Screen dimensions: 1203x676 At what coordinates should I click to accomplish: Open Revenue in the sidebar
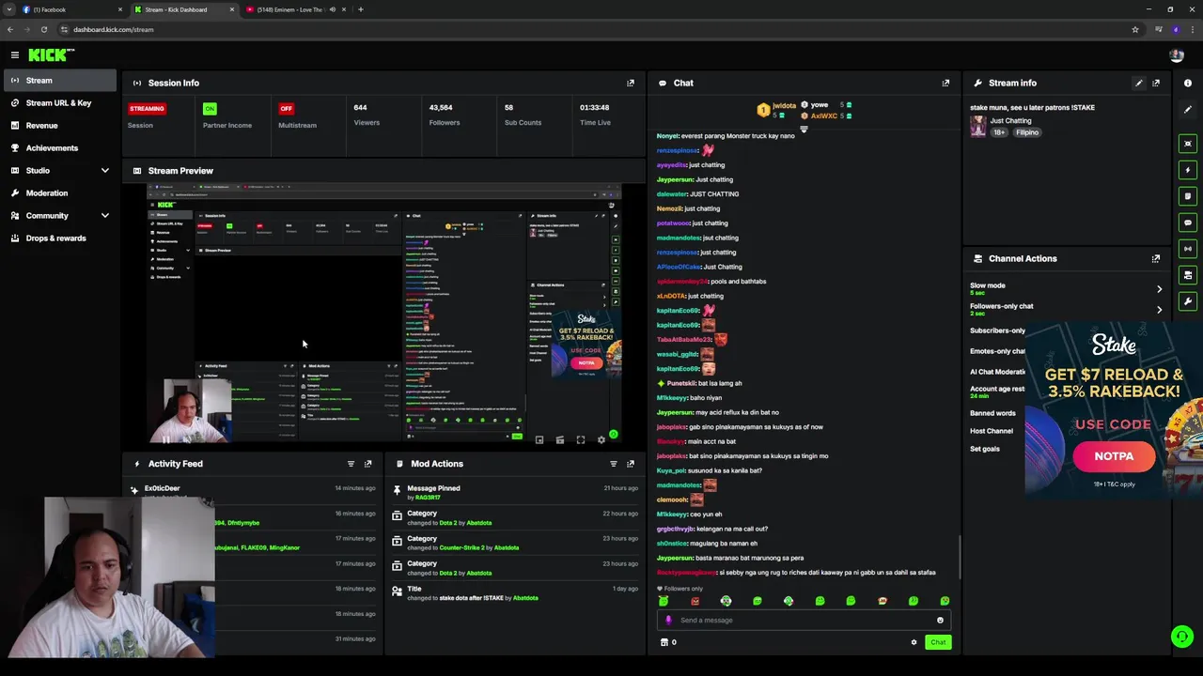(58, 126)
